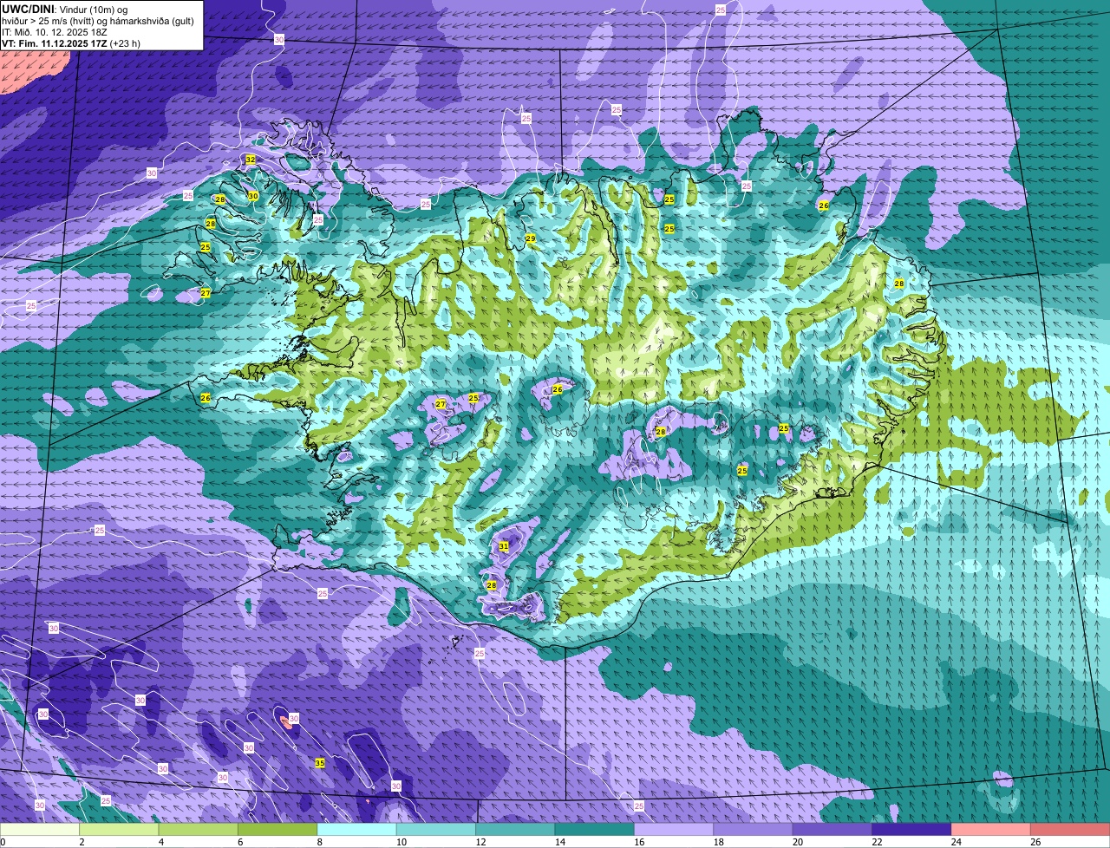Viewport: 1110px width, 848px height.
Task: Pick the 18–20 m/s medium purple legend swatch
Action: [x=754, y=829]
